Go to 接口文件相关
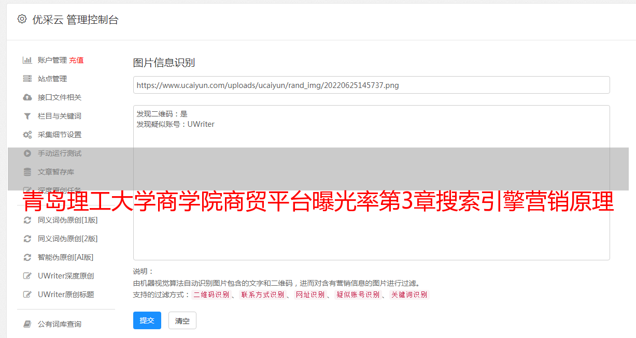Screen dimensions: 636x338 pos(60,97)
